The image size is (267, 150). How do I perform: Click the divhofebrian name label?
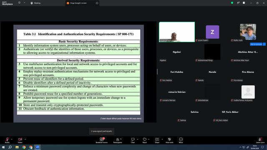pos(202,100)
